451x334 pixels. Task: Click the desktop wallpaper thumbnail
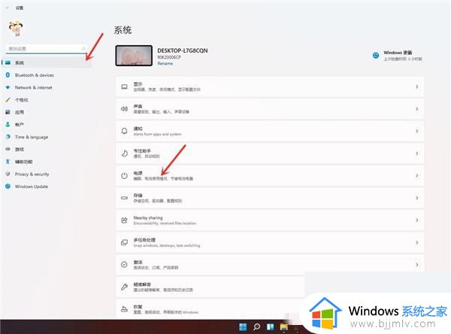point(134,56)
